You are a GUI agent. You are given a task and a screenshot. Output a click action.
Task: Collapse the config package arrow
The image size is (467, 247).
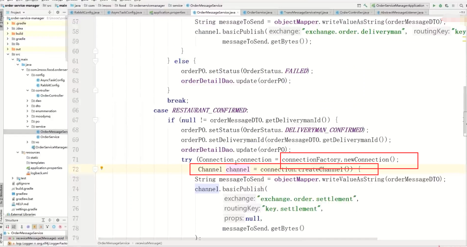coord(28,75)
